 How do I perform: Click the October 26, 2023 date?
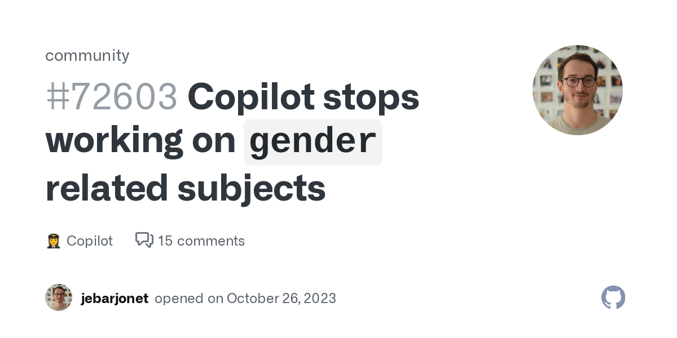(282, 298)
